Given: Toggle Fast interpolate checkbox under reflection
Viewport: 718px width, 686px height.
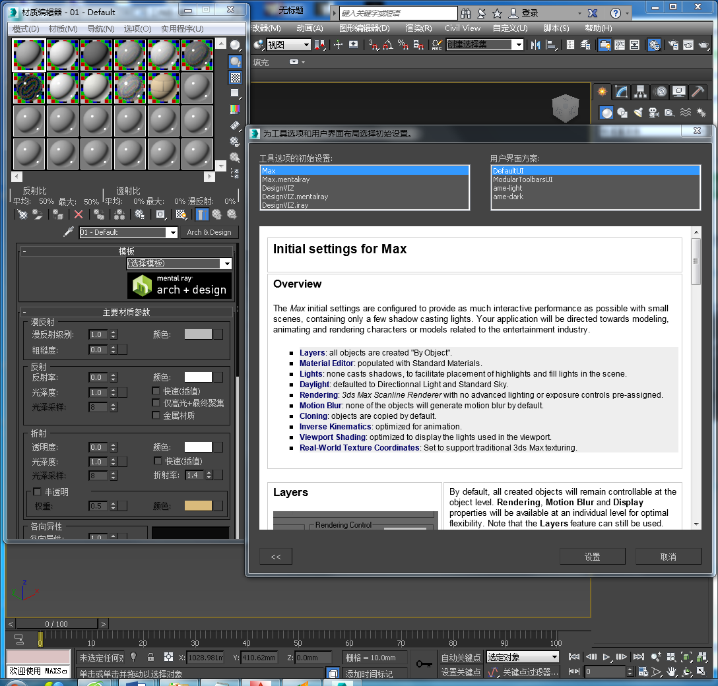Looking at the screenshot, I should tap(156, 391).
